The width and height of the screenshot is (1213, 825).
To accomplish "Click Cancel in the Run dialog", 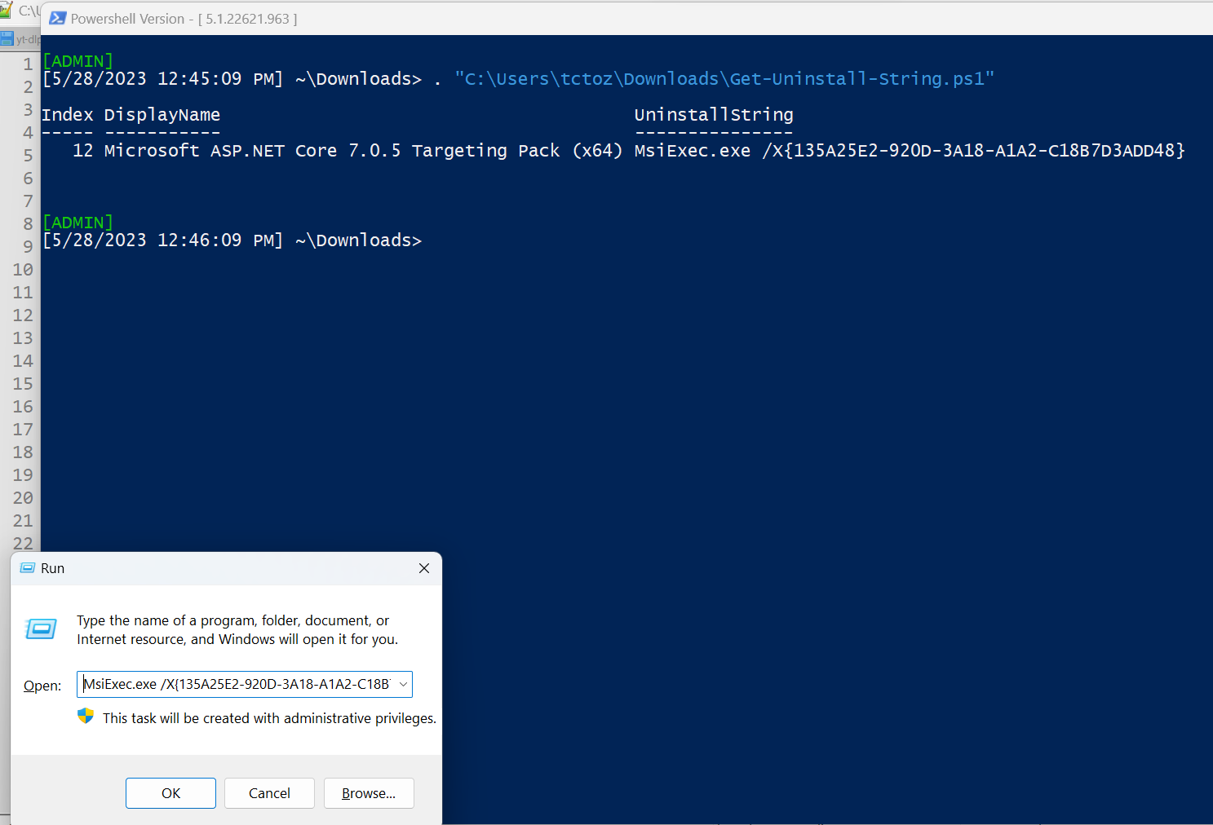I will tap(269, 793).
